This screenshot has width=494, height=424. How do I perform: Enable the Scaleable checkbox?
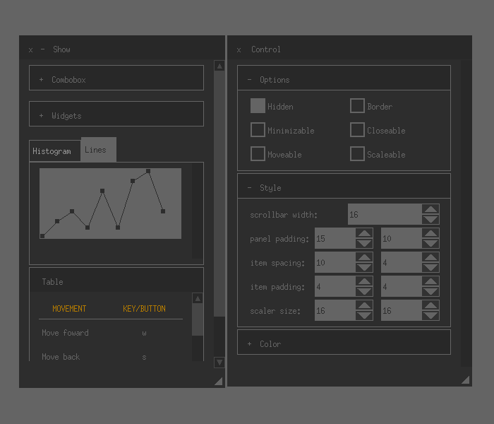pos(357,153)
